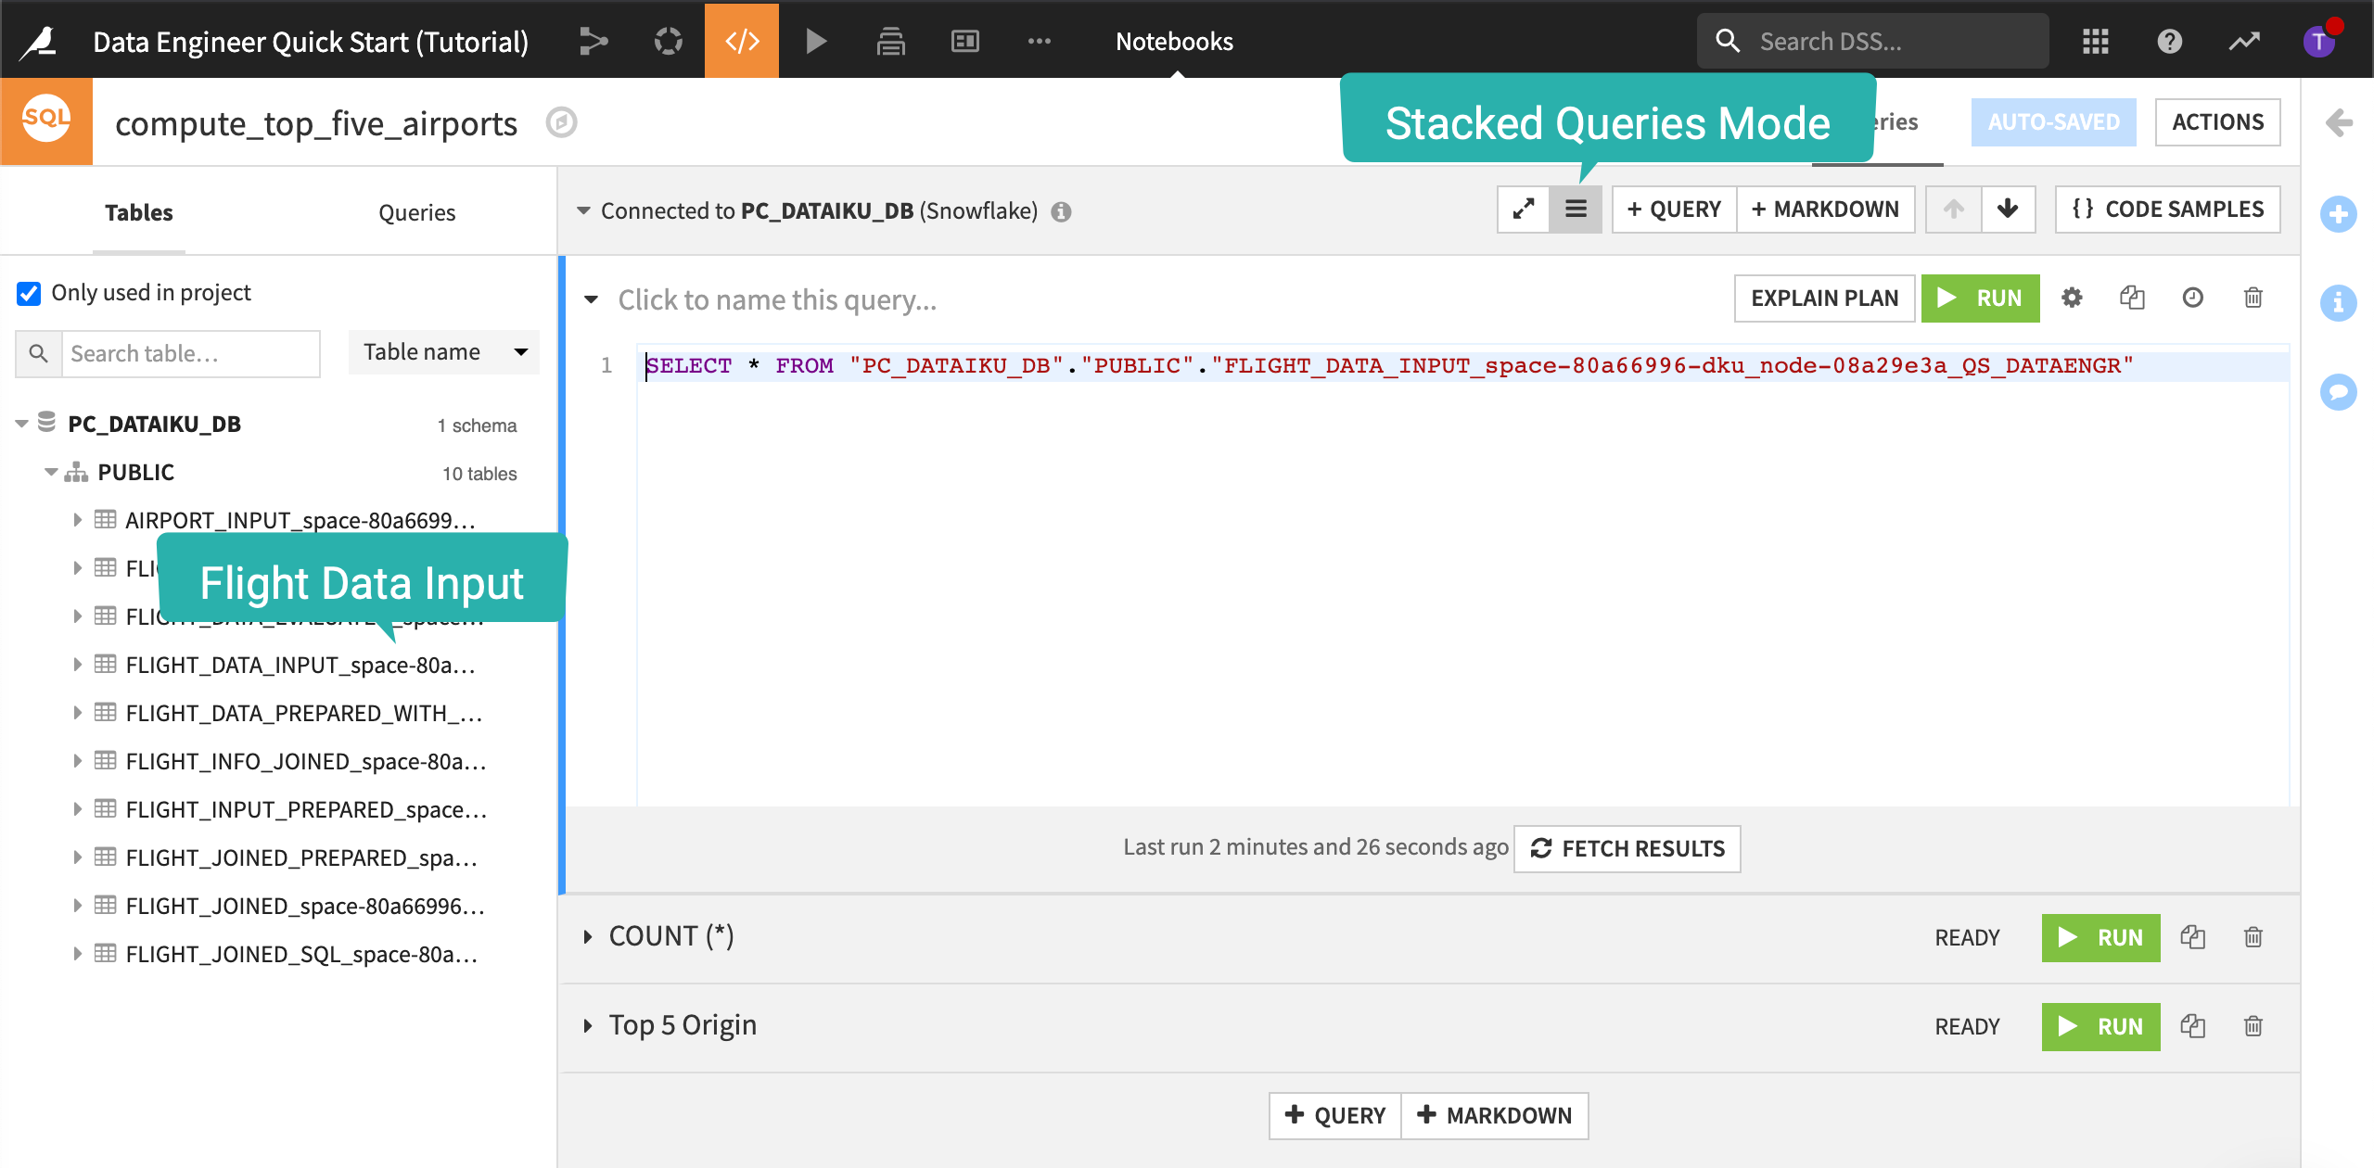Image resolution: width=2374 pixels, height=1168 pixels.
Task: Duplicate the current unnamed query
Action: pyautogui.click(x=2132, y=298)
